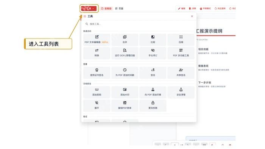265x149 pixels.
Task: Open the 运行 OCR/清理扫描 tool
Action: click(125, 53)
